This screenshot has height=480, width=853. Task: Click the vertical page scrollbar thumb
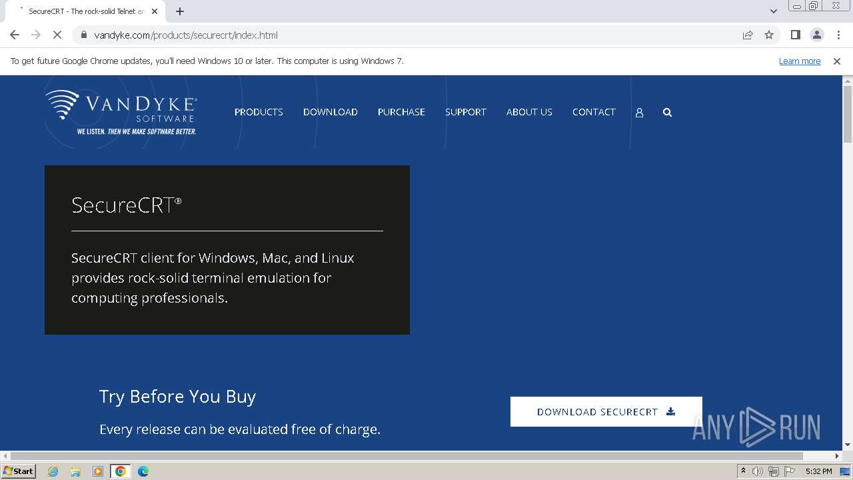848,114
